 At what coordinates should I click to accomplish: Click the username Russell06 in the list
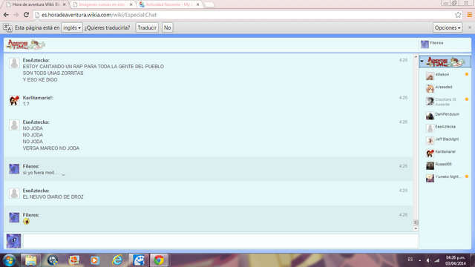coord(444,164)
